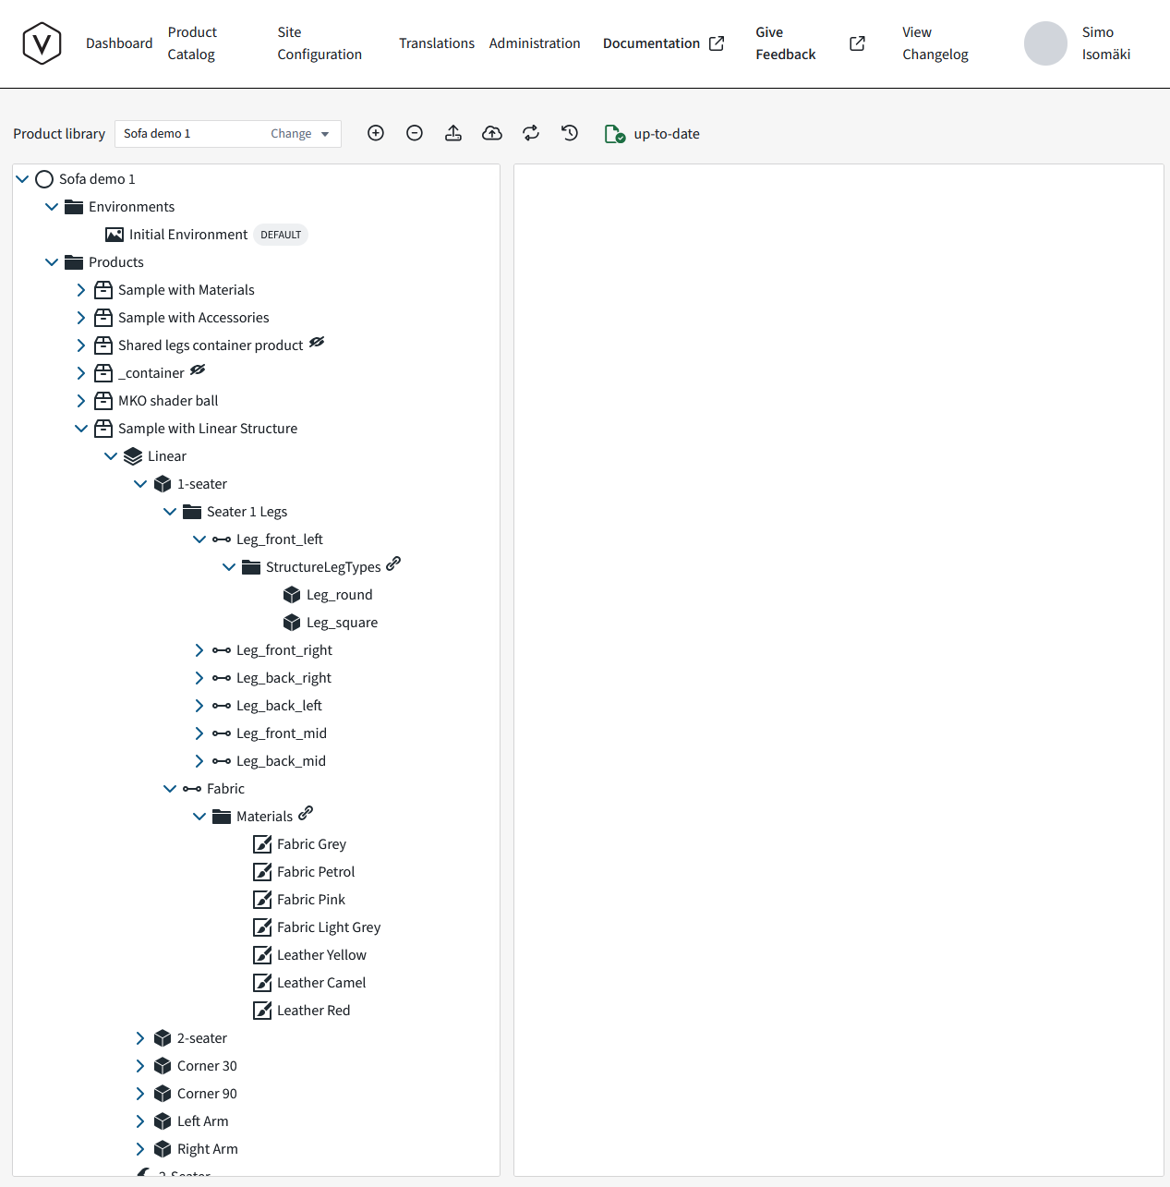Screen dimensions: 1170x1187
Task: Click the DEFAULT badge on Initial Environment
Action: [281, 235]
